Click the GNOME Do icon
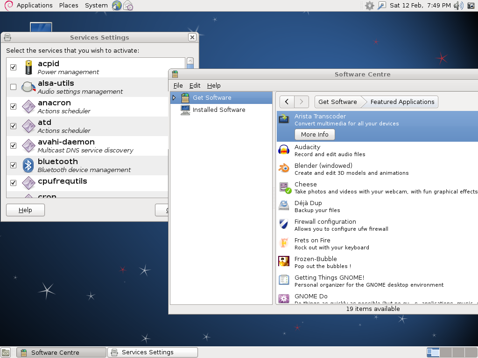Image resolution: width=478 pixels, height=358 pixels. (x=284, y=298)
